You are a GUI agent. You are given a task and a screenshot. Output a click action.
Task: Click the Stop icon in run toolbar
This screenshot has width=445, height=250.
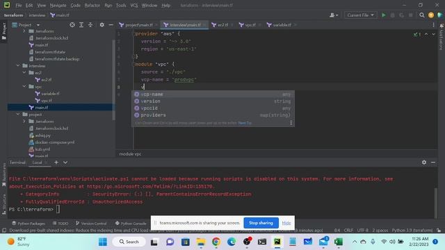(x=410, y=15)
